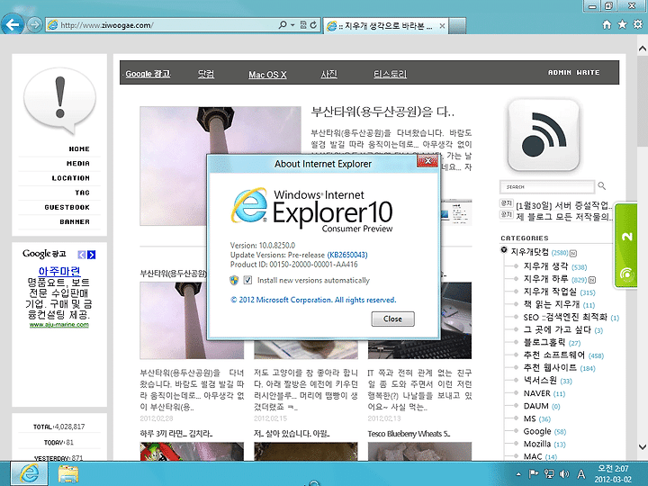Open BANNER in left sidebar
This screenshot has width=648, height=486.
tap(75, 222)
